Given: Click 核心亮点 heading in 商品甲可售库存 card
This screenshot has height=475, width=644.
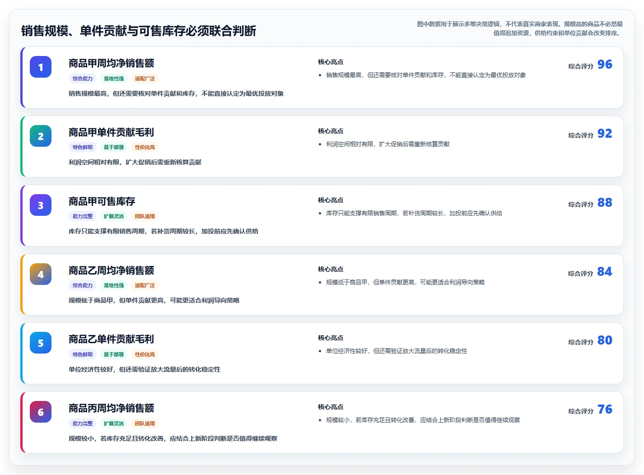Looking at the screenshot, I should 331,200.
